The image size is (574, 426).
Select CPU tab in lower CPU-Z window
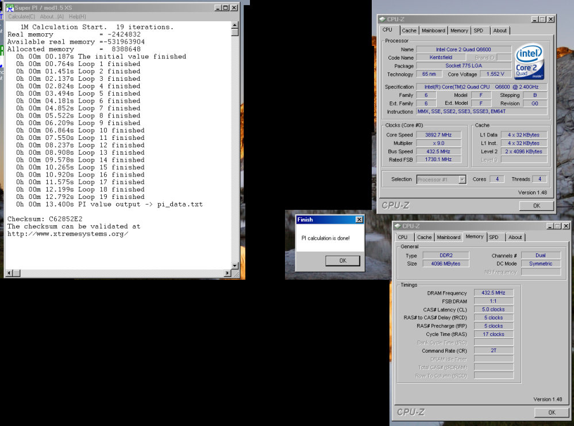[x=403, y=237]
